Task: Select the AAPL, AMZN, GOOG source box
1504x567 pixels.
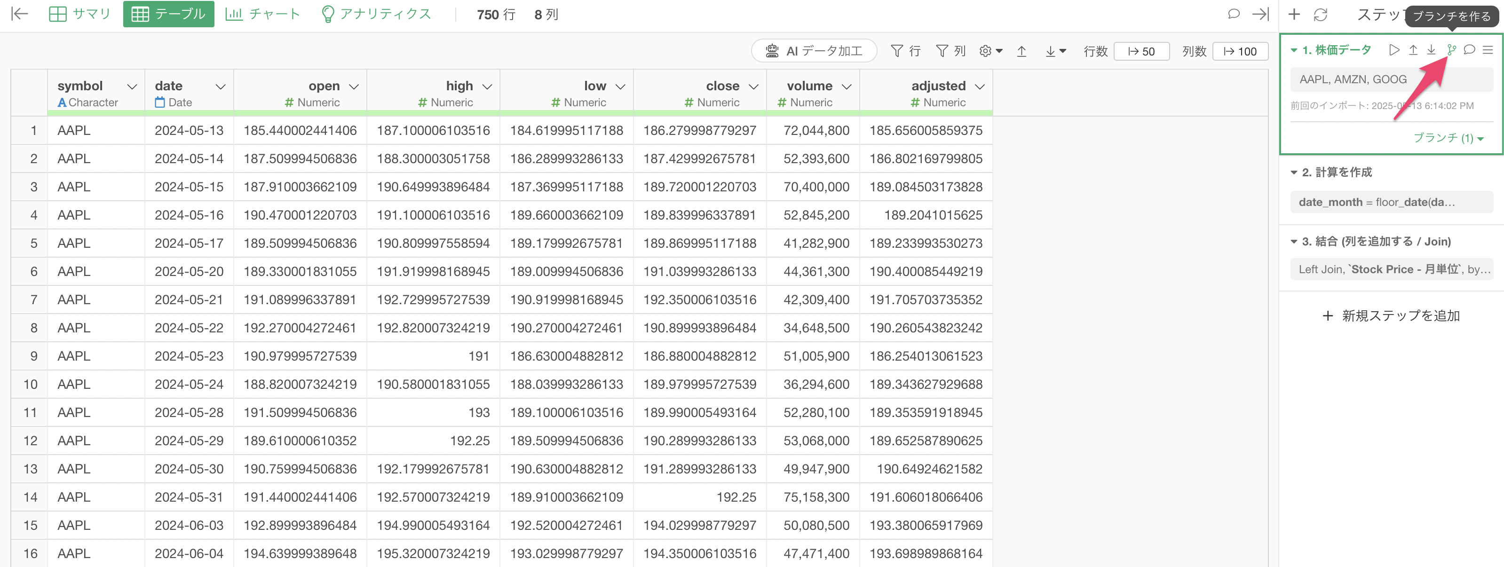Action: pos(1391,79)
